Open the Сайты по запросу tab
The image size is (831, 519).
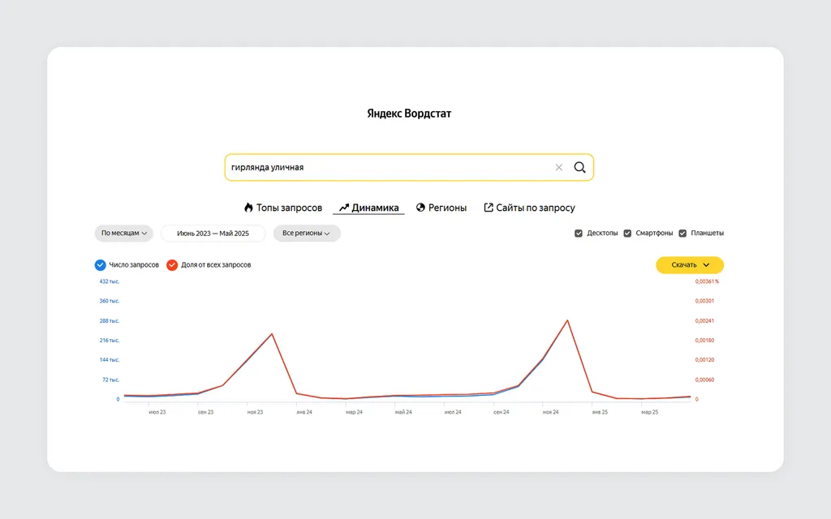529,208
